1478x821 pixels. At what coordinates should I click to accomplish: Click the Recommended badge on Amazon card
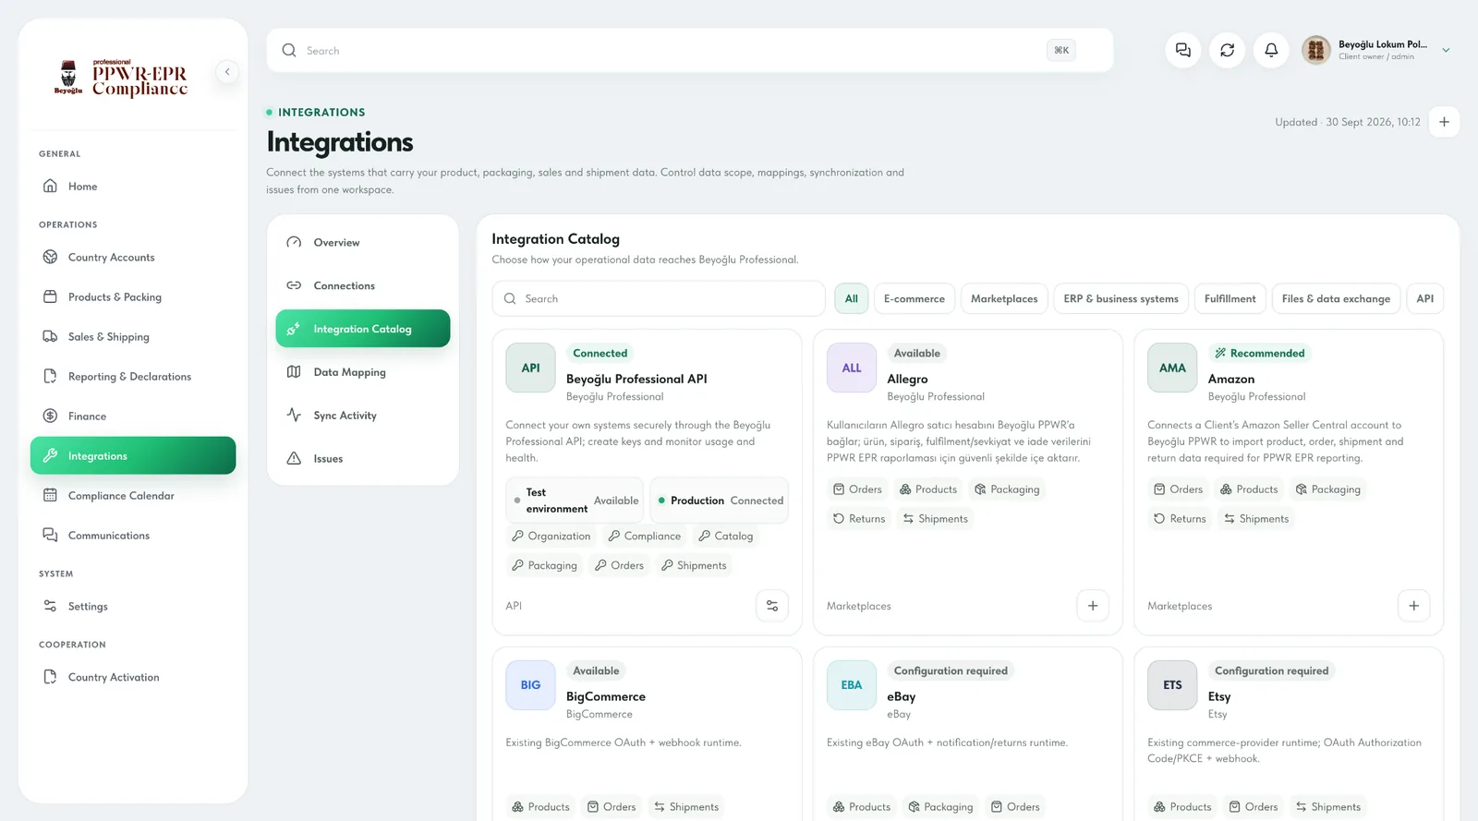tap(1260, 354)
